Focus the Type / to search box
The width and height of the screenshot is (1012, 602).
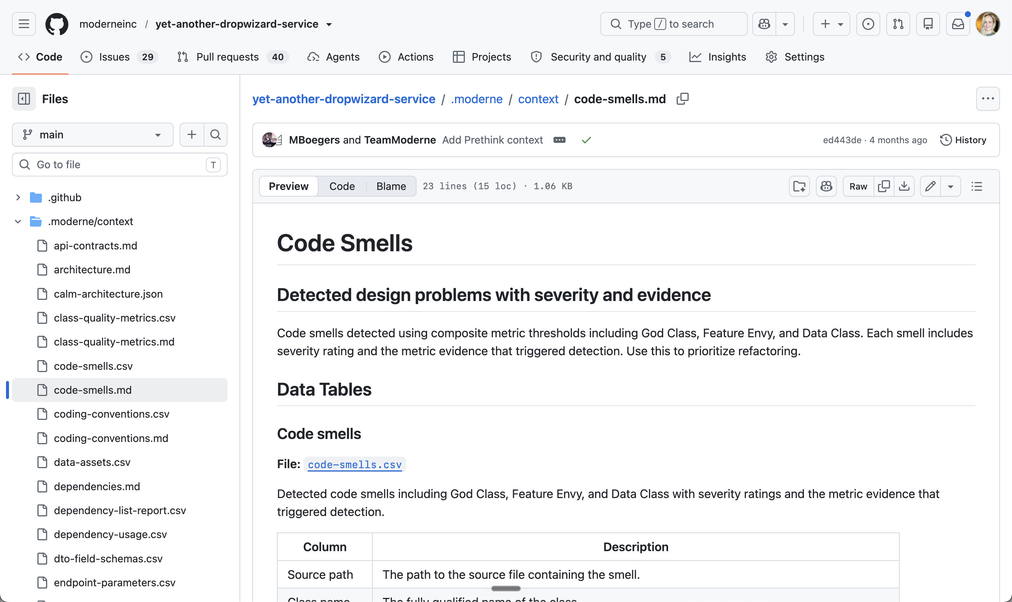pos(674,24)
